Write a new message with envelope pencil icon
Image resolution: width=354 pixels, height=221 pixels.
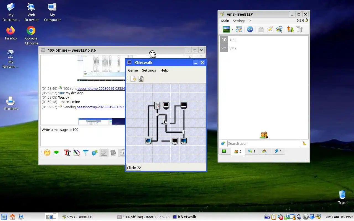coord(270,29)
